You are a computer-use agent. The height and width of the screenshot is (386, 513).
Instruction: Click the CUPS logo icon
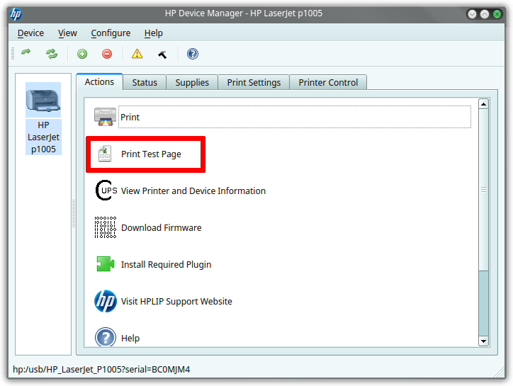[106, 191]
